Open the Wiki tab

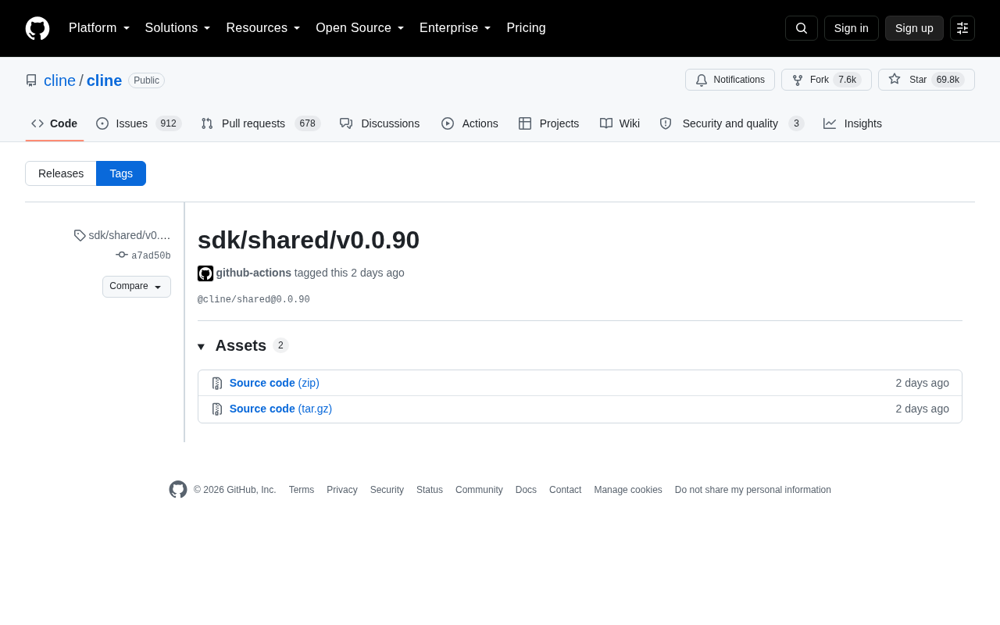click(x=620, y=123)
